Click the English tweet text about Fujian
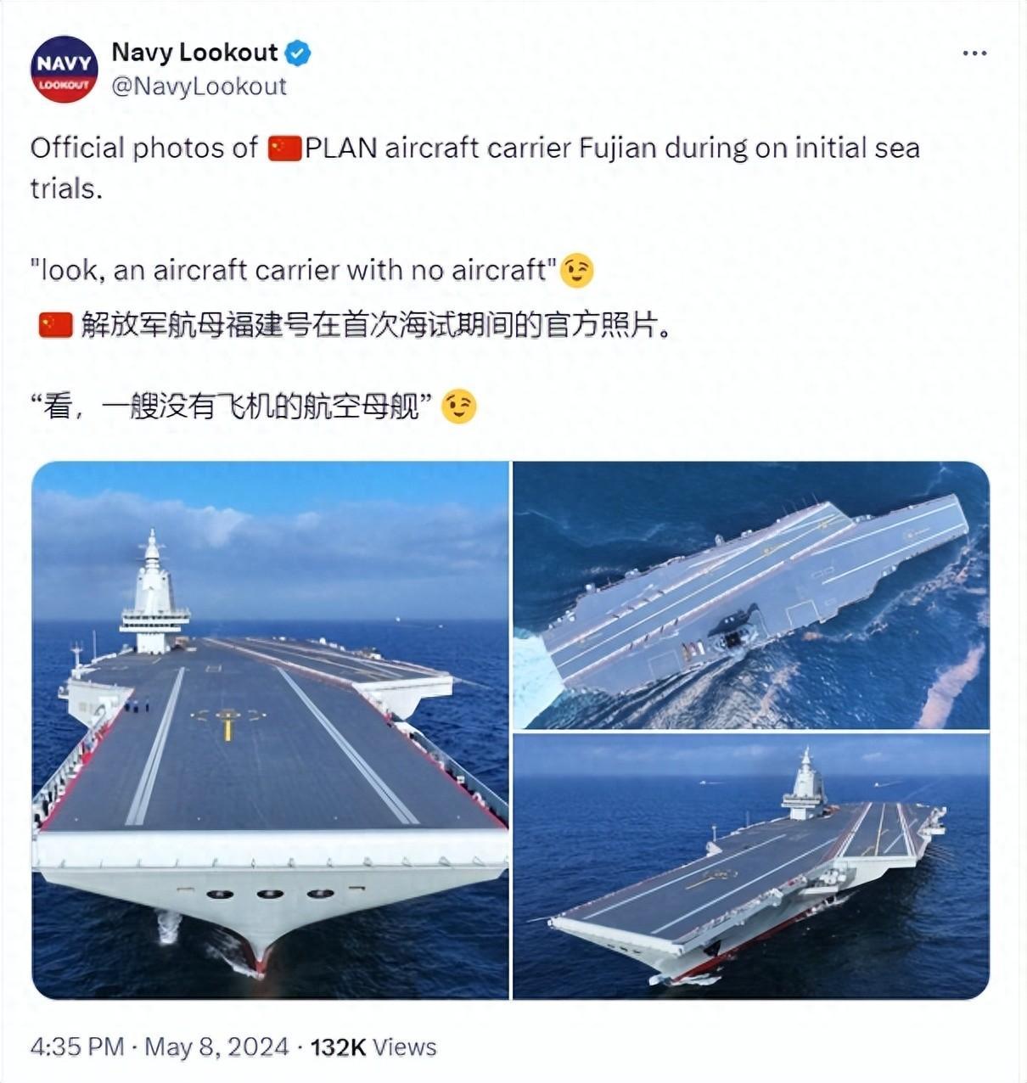Viewport: 1027px width, 1083px height. 475,167
